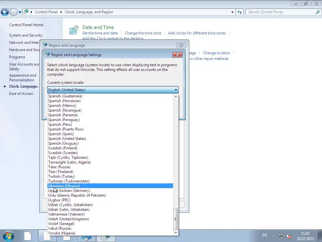Close the Region and Language Settings dialog
Image resolution: width=322 pixels, height=242 pixels.
click(177, 55)
